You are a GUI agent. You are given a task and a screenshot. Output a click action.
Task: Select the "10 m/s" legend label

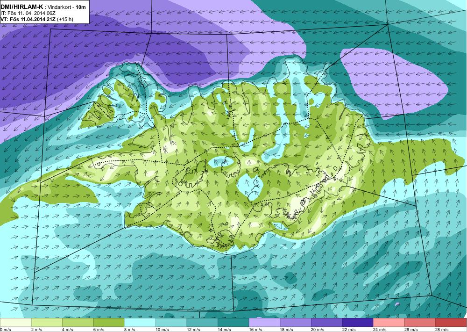163,330
